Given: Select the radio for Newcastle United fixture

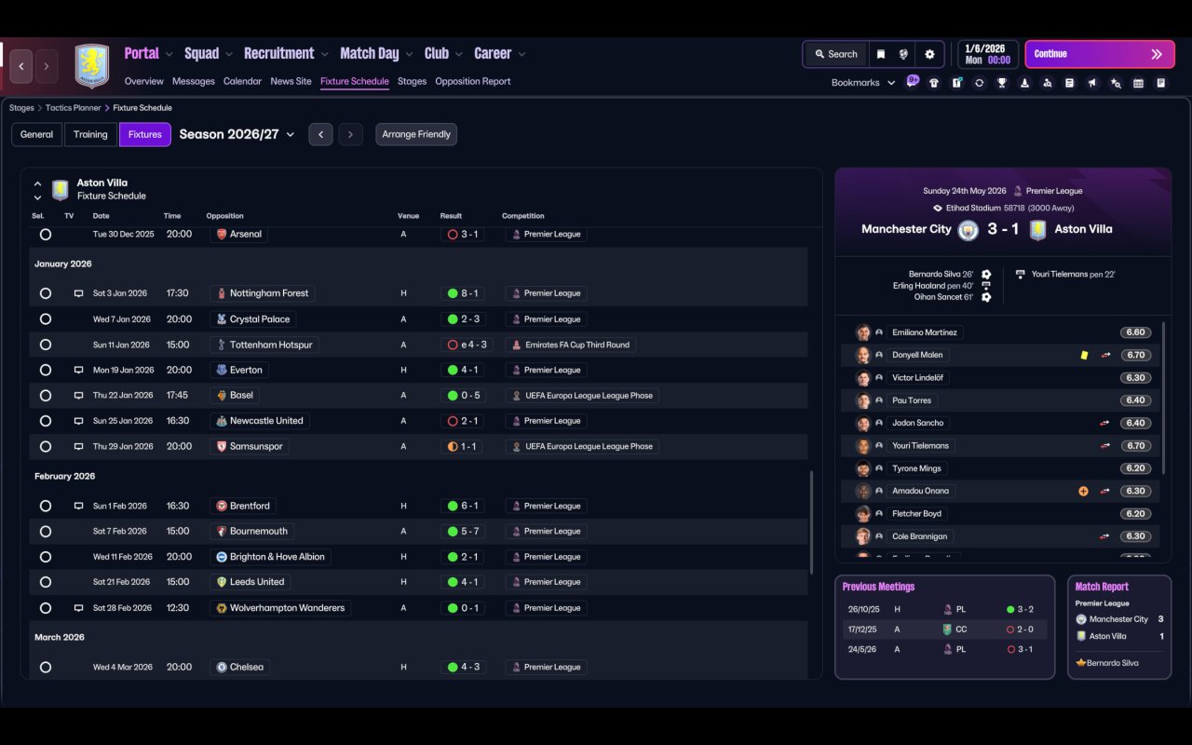Looking at the screenshot, I should pyautogui.click(x=46, y=421).
